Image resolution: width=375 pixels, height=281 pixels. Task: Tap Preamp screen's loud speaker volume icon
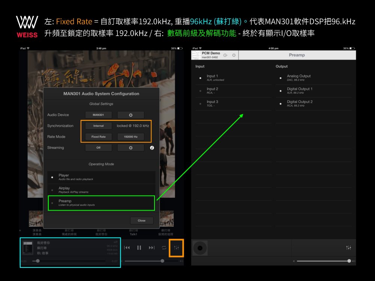pos(354,261)
